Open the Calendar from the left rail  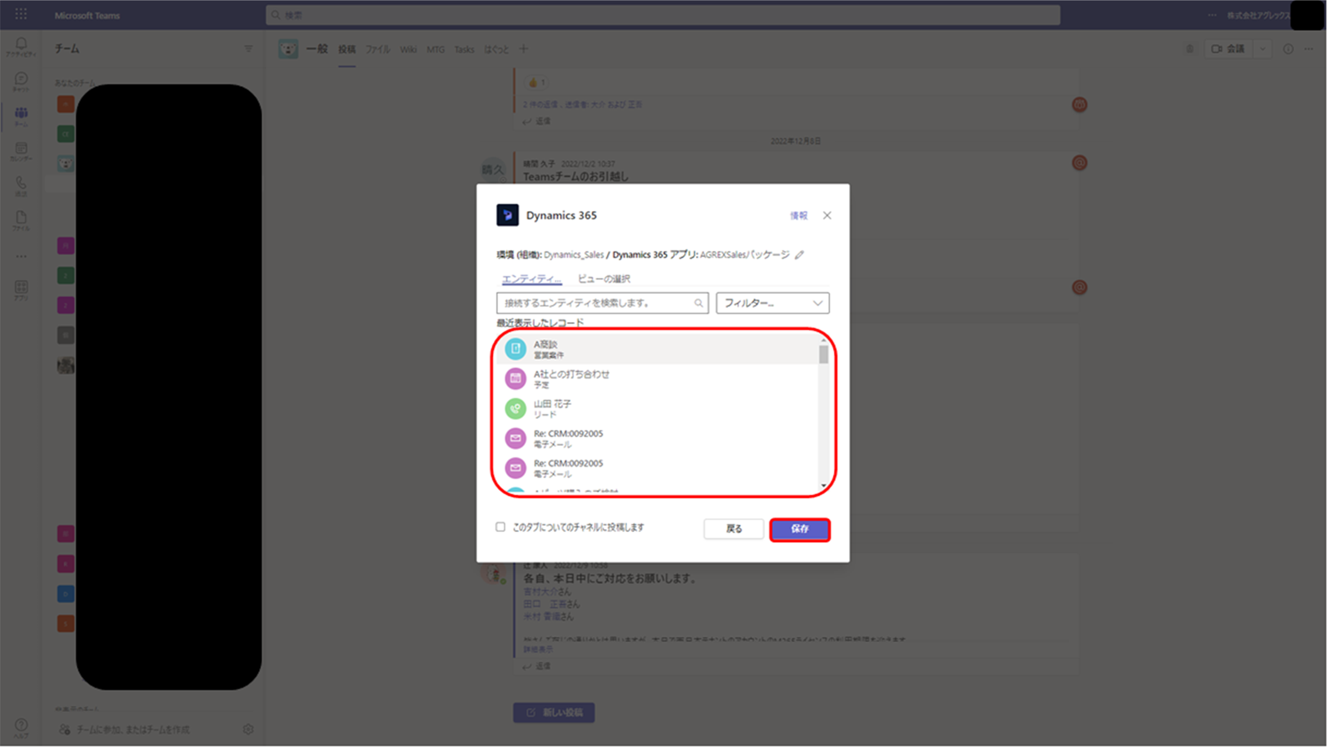coord(21,151)
